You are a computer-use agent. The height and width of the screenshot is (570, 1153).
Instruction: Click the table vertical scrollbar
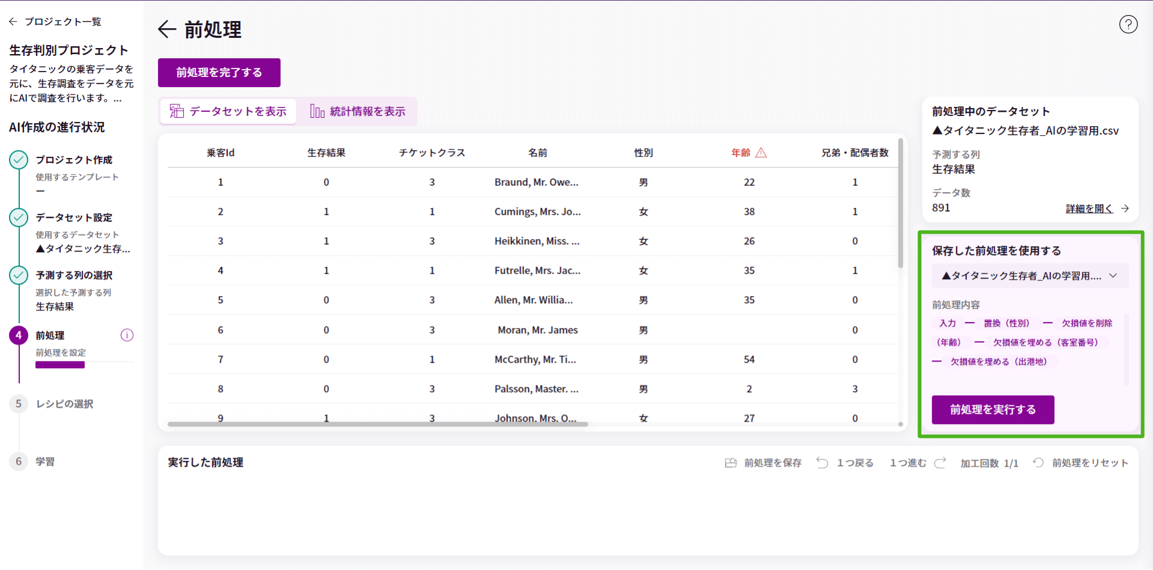pyautogui.click(x=900, y=203)
